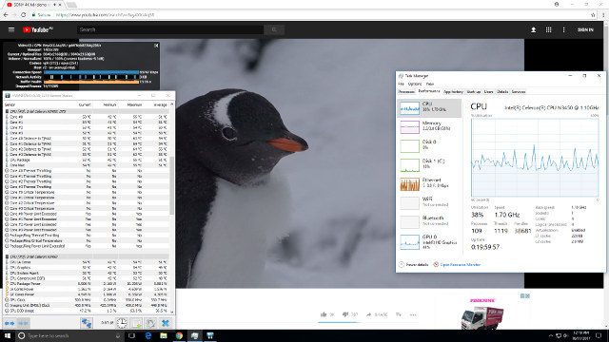Click the thumbs down dislike icon

345,314
